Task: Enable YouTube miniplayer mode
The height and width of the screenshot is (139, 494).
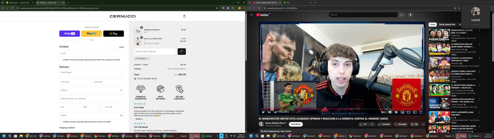Action: click(x=402, y=112)
